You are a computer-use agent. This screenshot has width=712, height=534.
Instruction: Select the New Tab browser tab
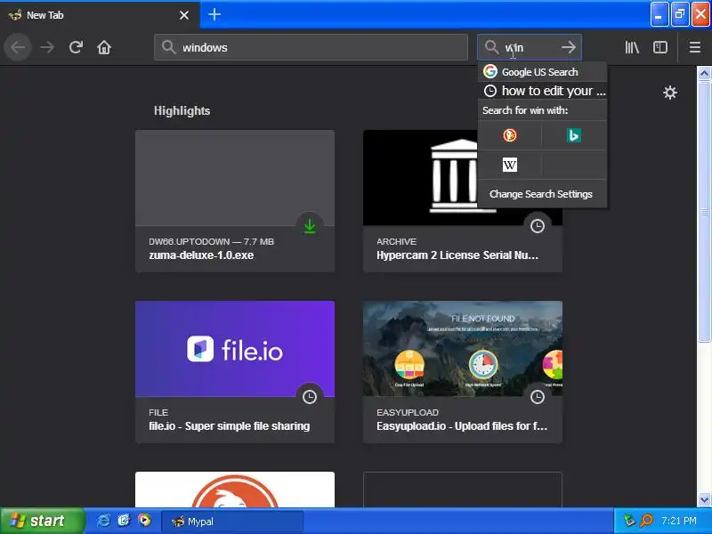[x=100, y=15]
